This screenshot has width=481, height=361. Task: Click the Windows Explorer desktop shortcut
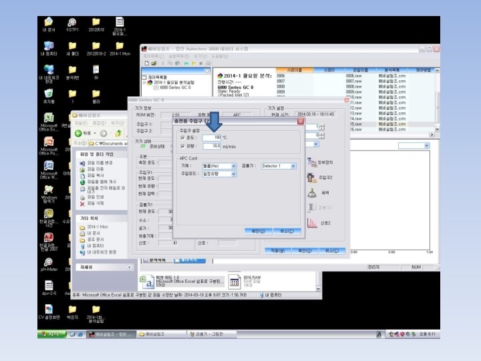(49, 194)
